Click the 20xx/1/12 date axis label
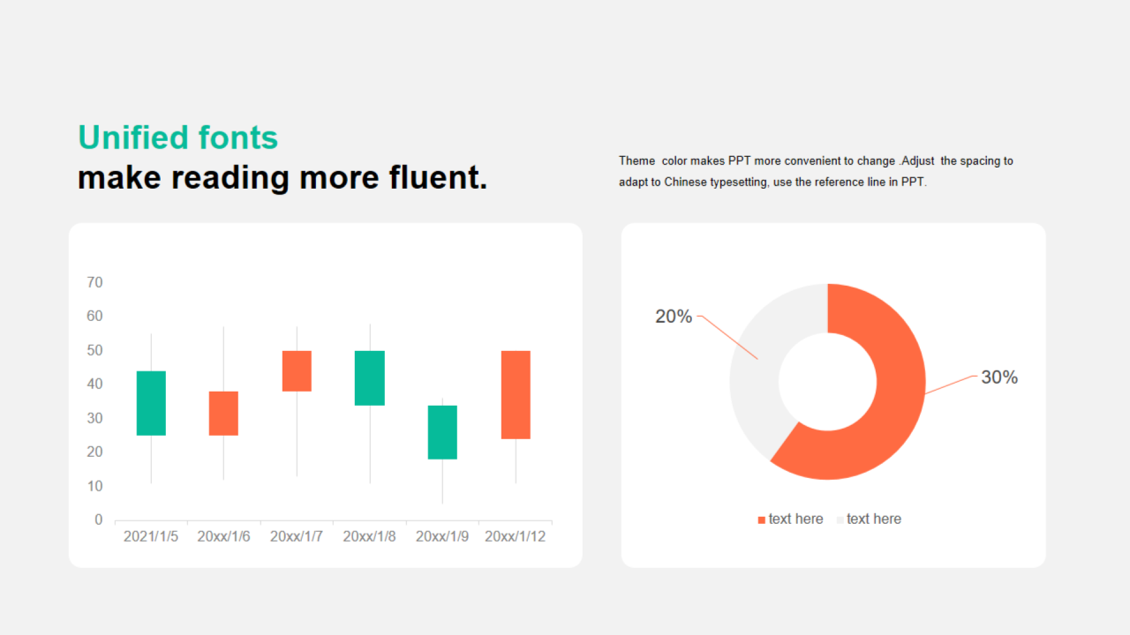 (516, 536)
